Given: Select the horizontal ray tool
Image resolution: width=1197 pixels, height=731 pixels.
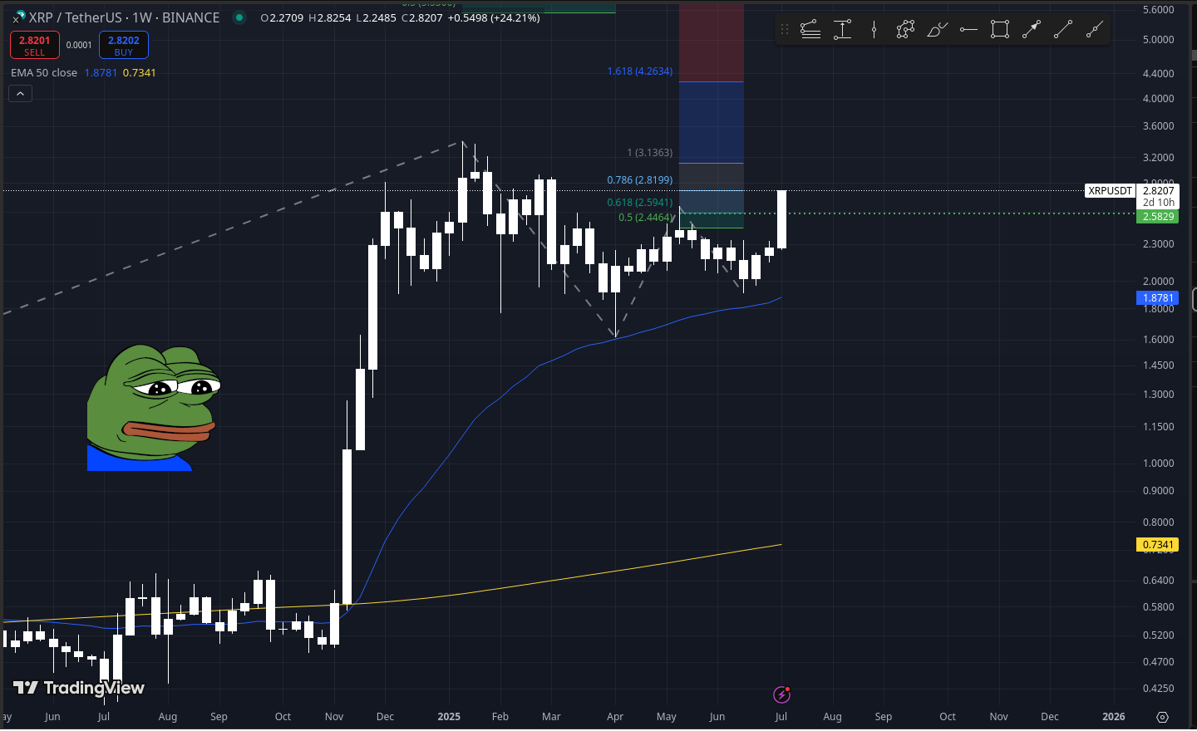Looking at the screenshot, I should 968,30.
